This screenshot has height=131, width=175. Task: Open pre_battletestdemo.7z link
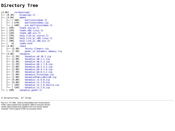pos(39,25)
